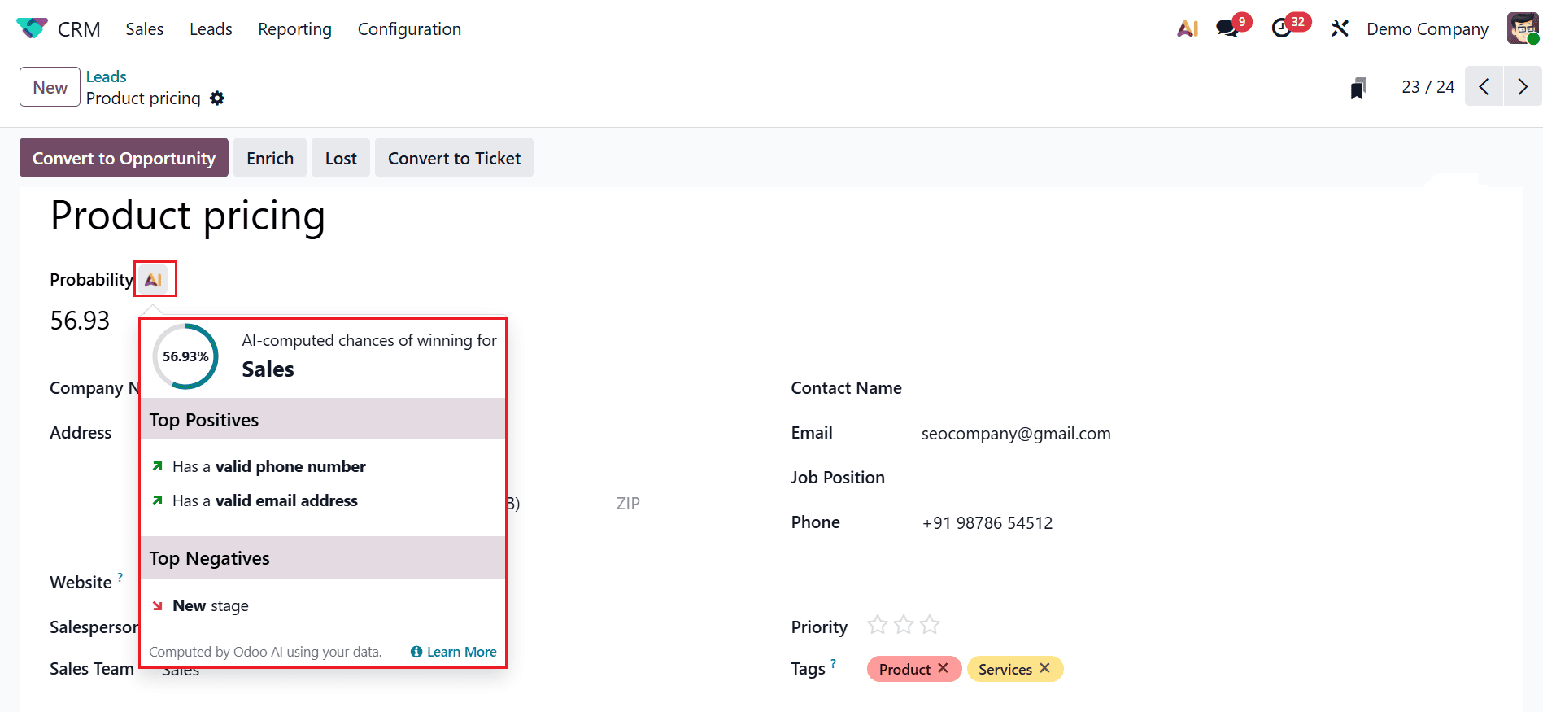Click the Job Position field

click(838, 478)
